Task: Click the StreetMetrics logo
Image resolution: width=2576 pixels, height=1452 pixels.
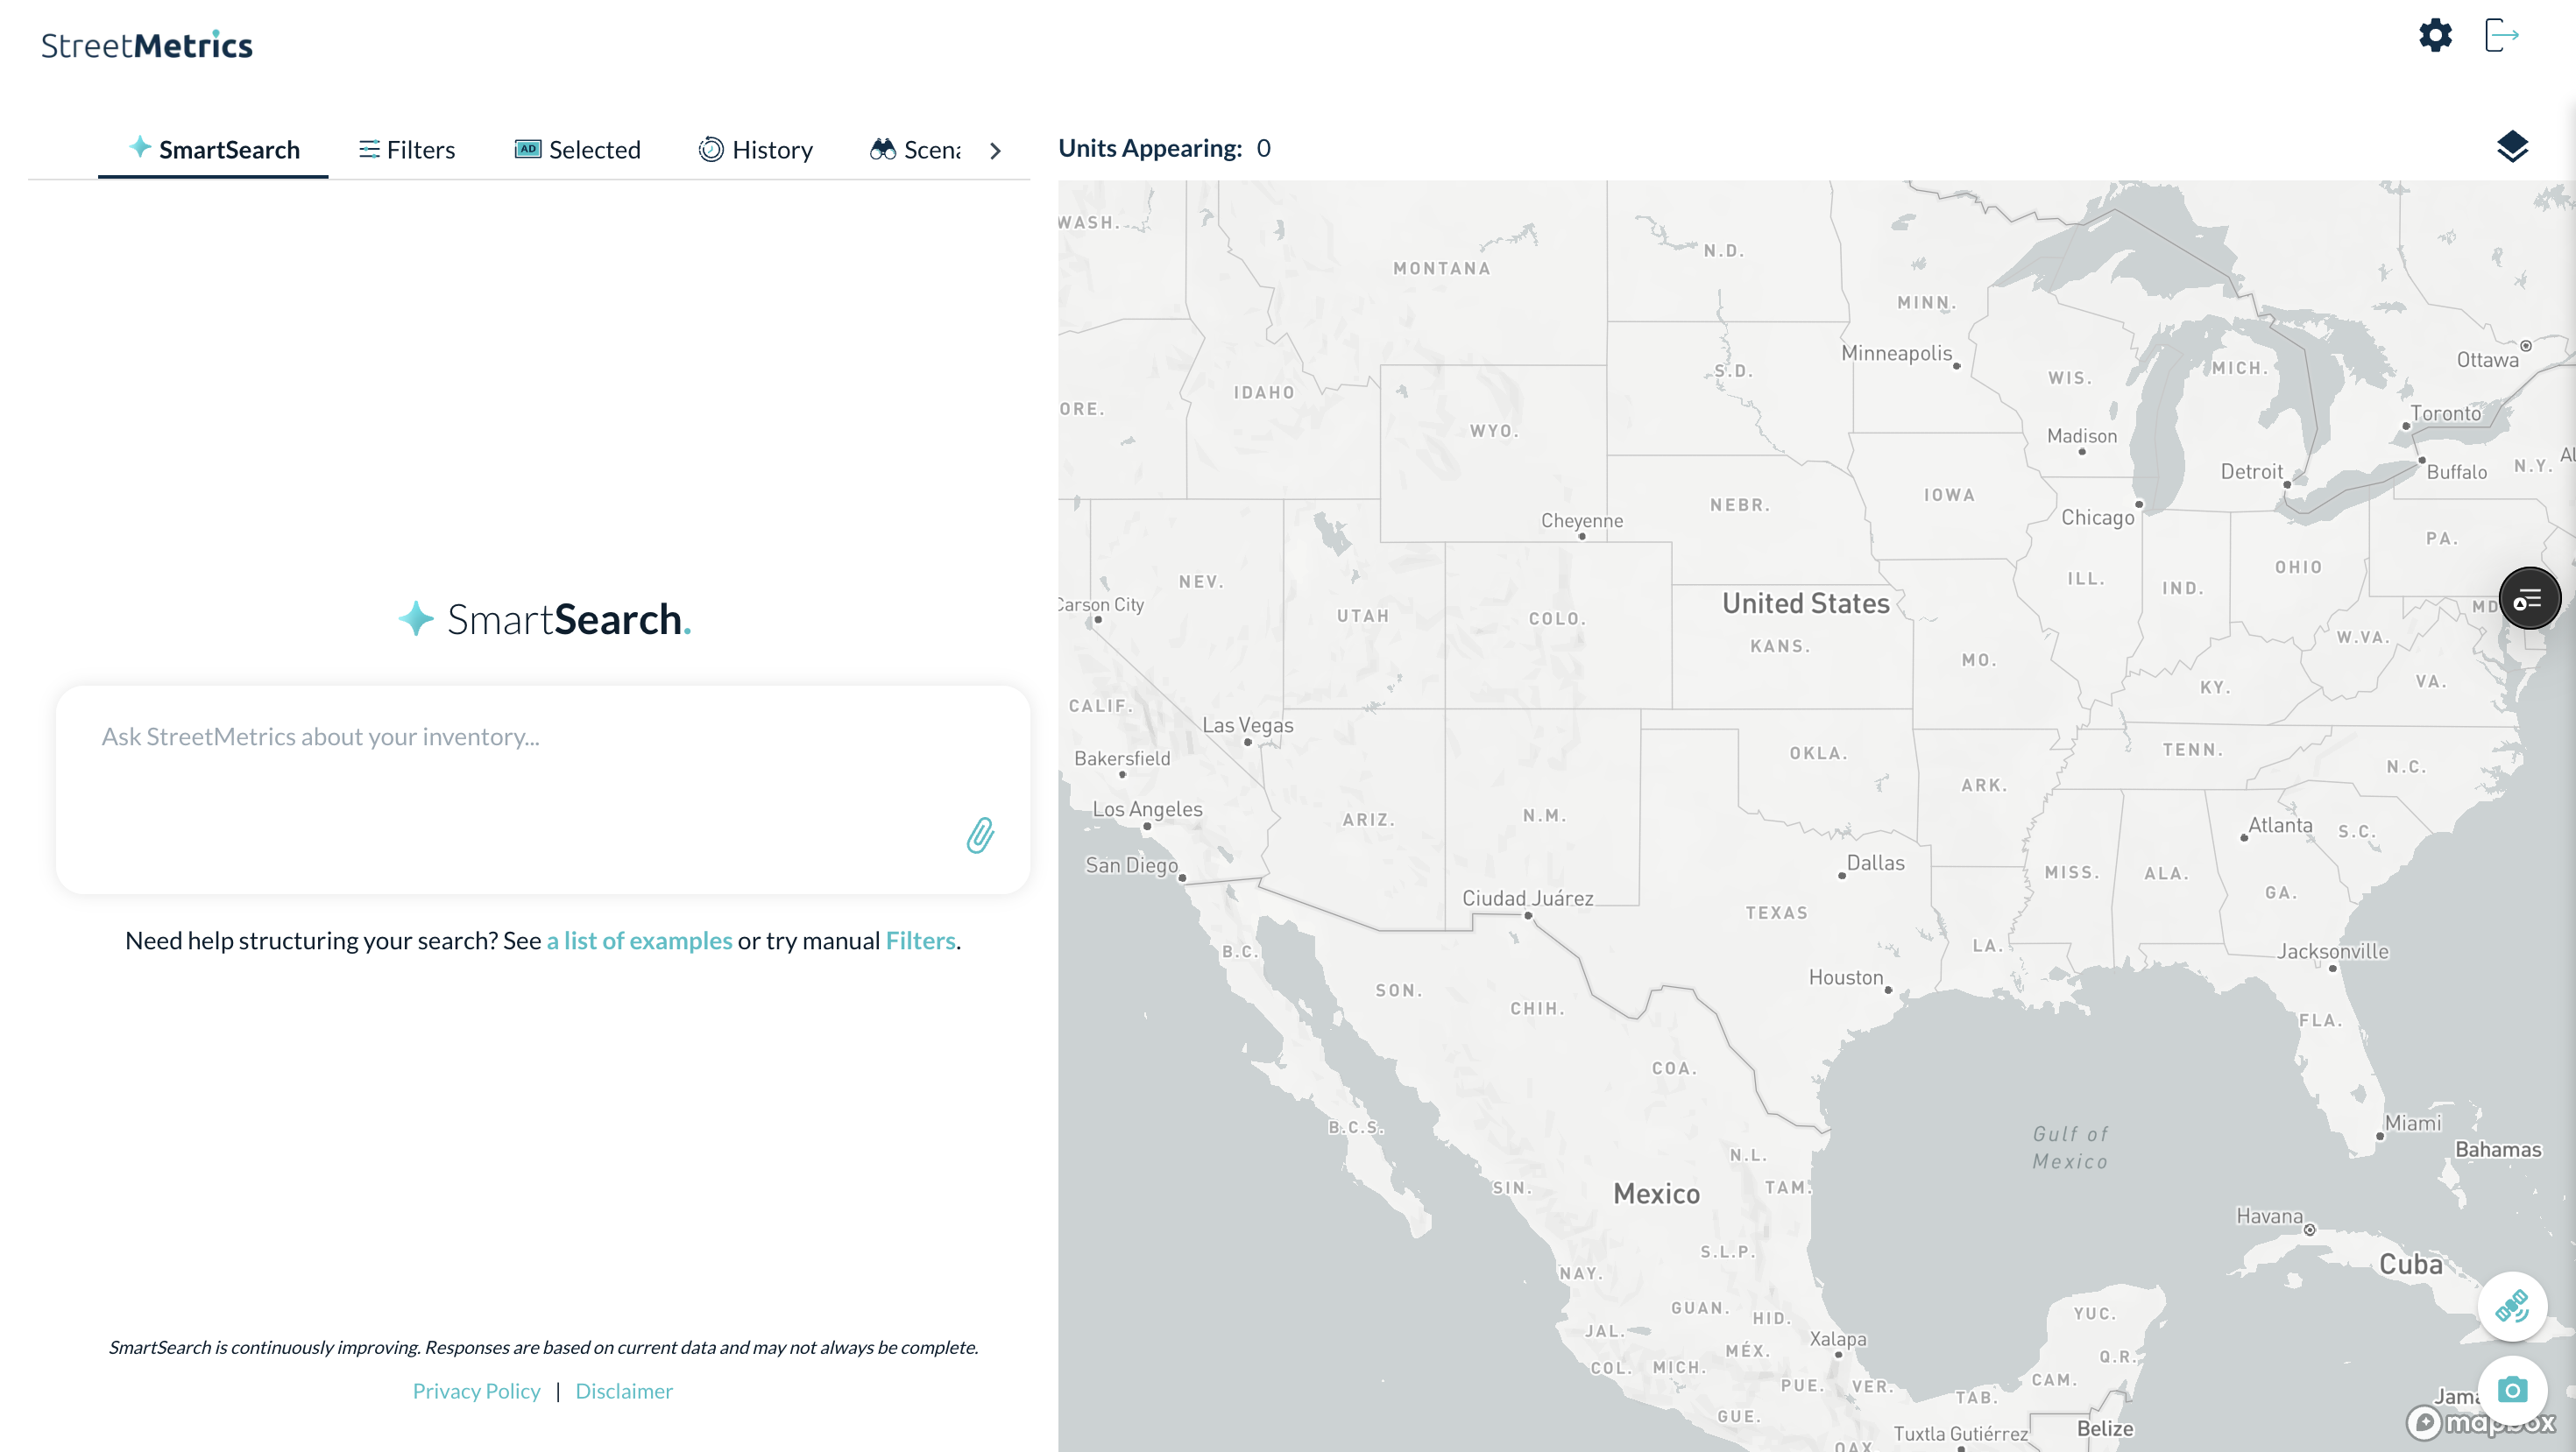Action: (147, 45)
